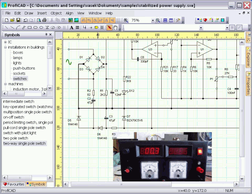Image resolution: width=252 pixels, height=194 pixels.
Task: Select the Rectangle drawing tool
Action: 29,28
